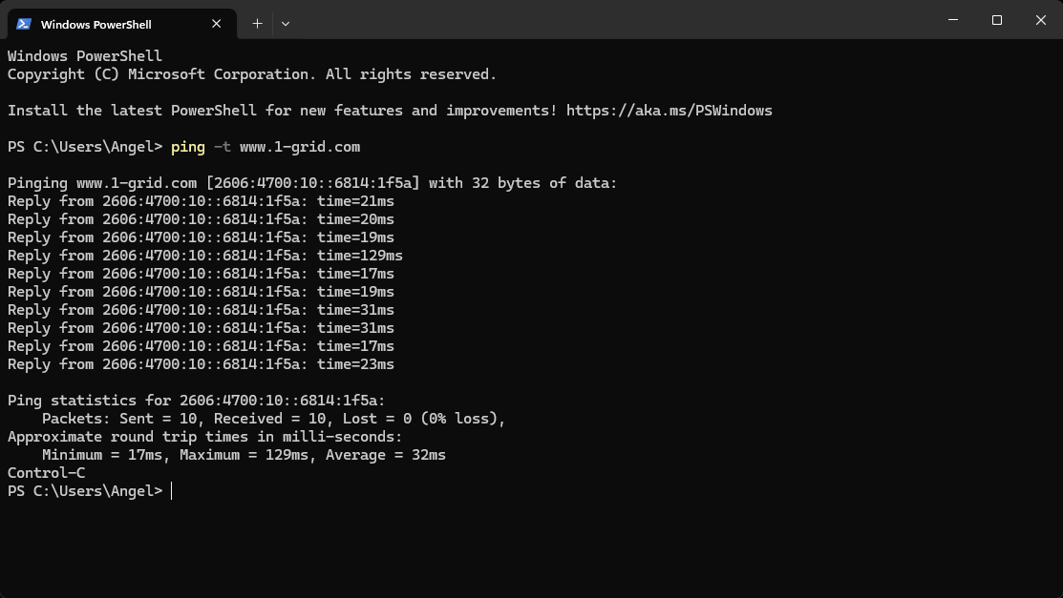
Task: Click www.1-grid.com in the typed command
Action: click(x=299, y=147)
